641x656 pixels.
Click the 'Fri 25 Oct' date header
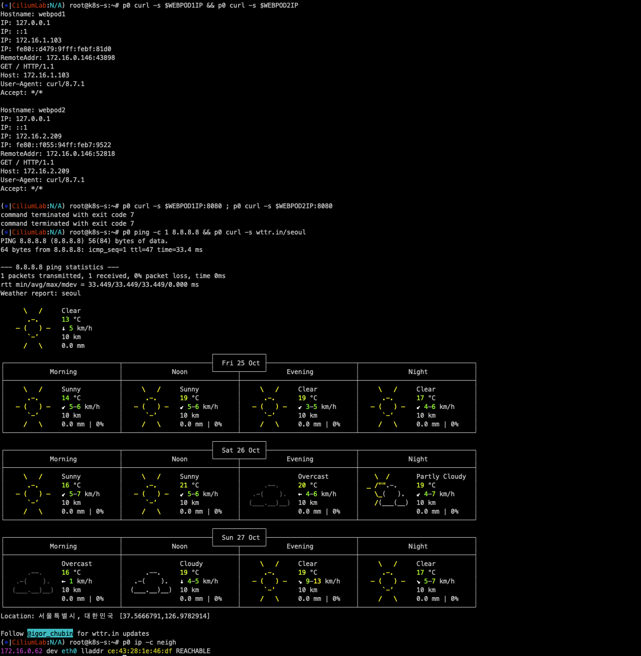(241, 363)
